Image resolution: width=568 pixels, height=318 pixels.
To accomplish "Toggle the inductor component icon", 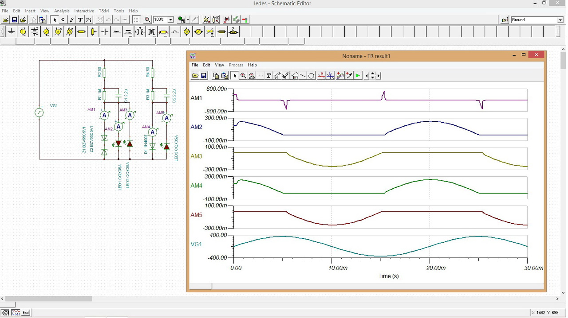I will click(116, 32).
